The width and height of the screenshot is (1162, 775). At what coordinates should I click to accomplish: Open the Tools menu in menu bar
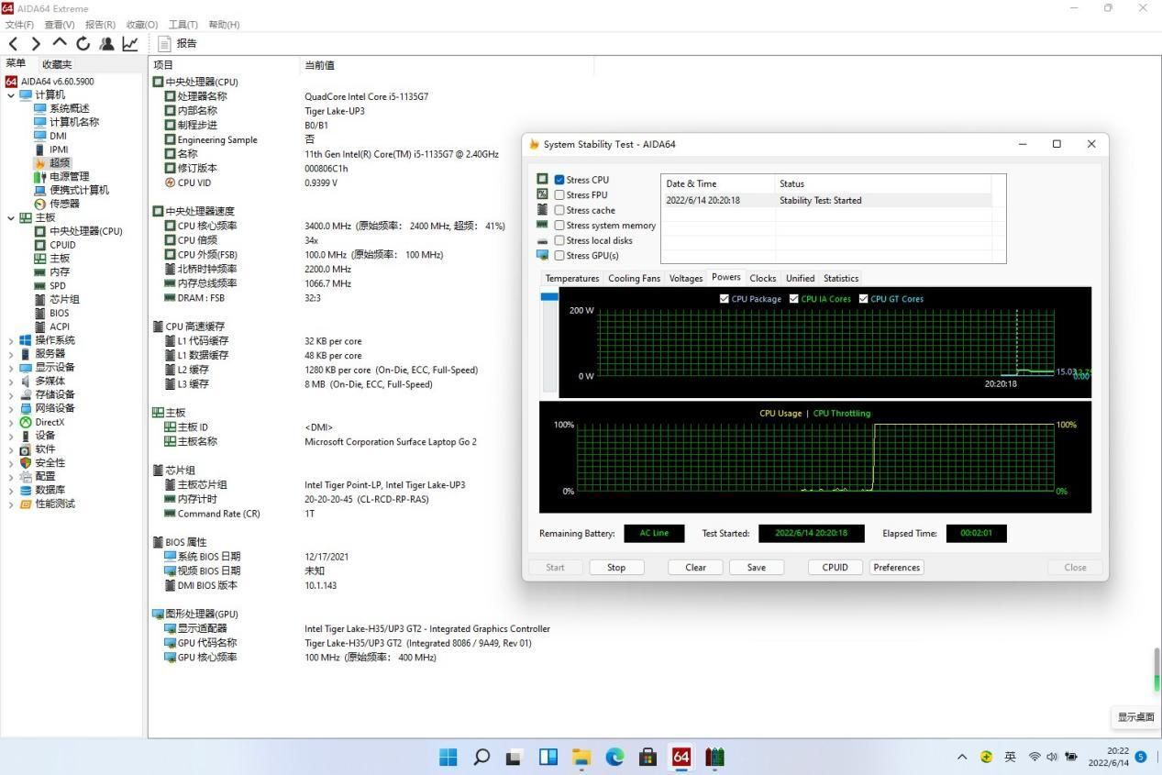pyautogui.click(x=183, y=25)
